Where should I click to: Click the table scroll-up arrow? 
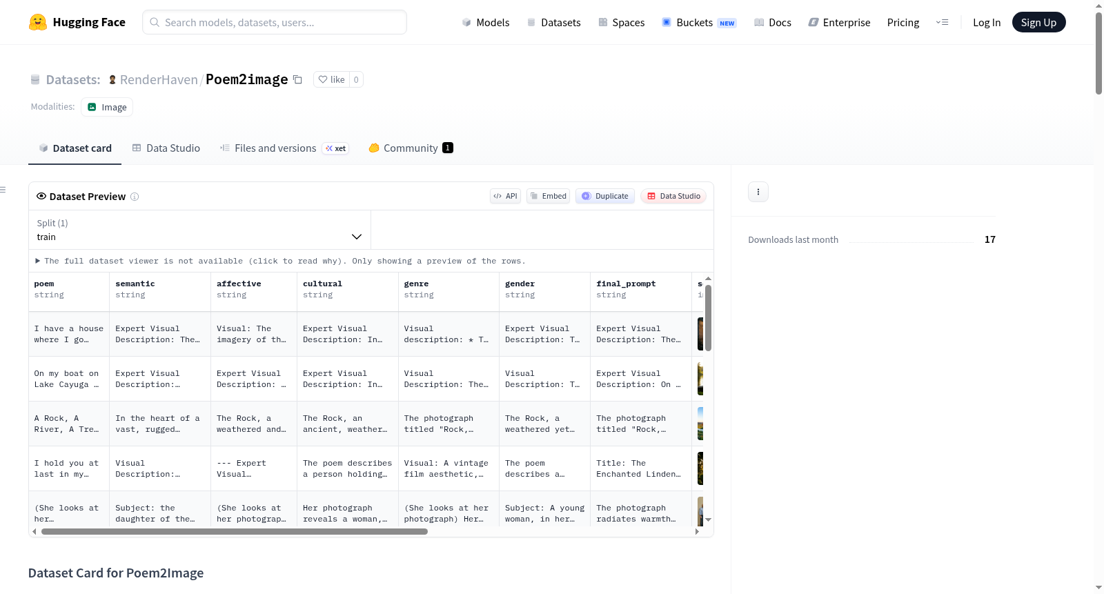pos(708,278)
